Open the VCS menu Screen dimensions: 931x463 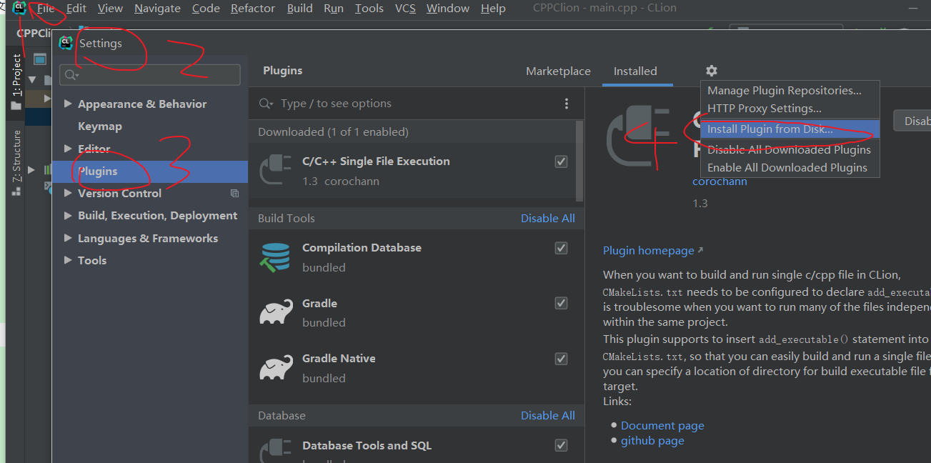click(x=405, y=9)
